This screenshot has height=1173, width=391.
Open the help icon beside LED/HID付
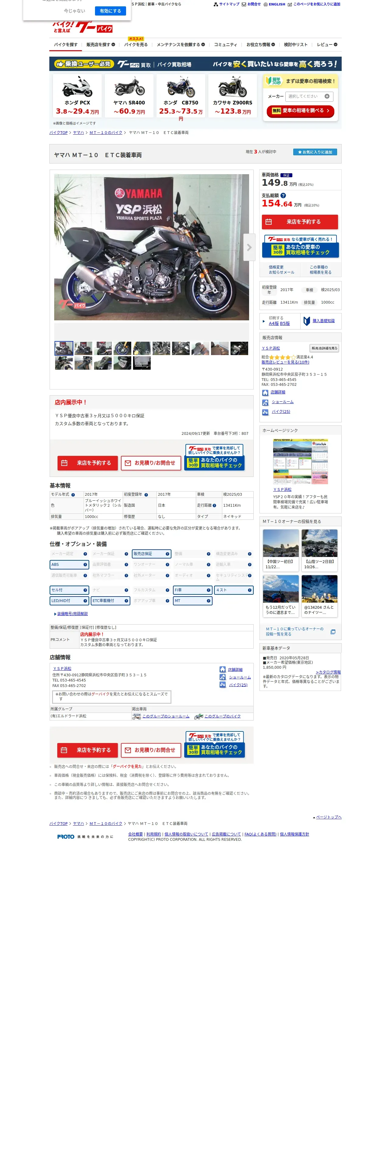pos(85,601)
